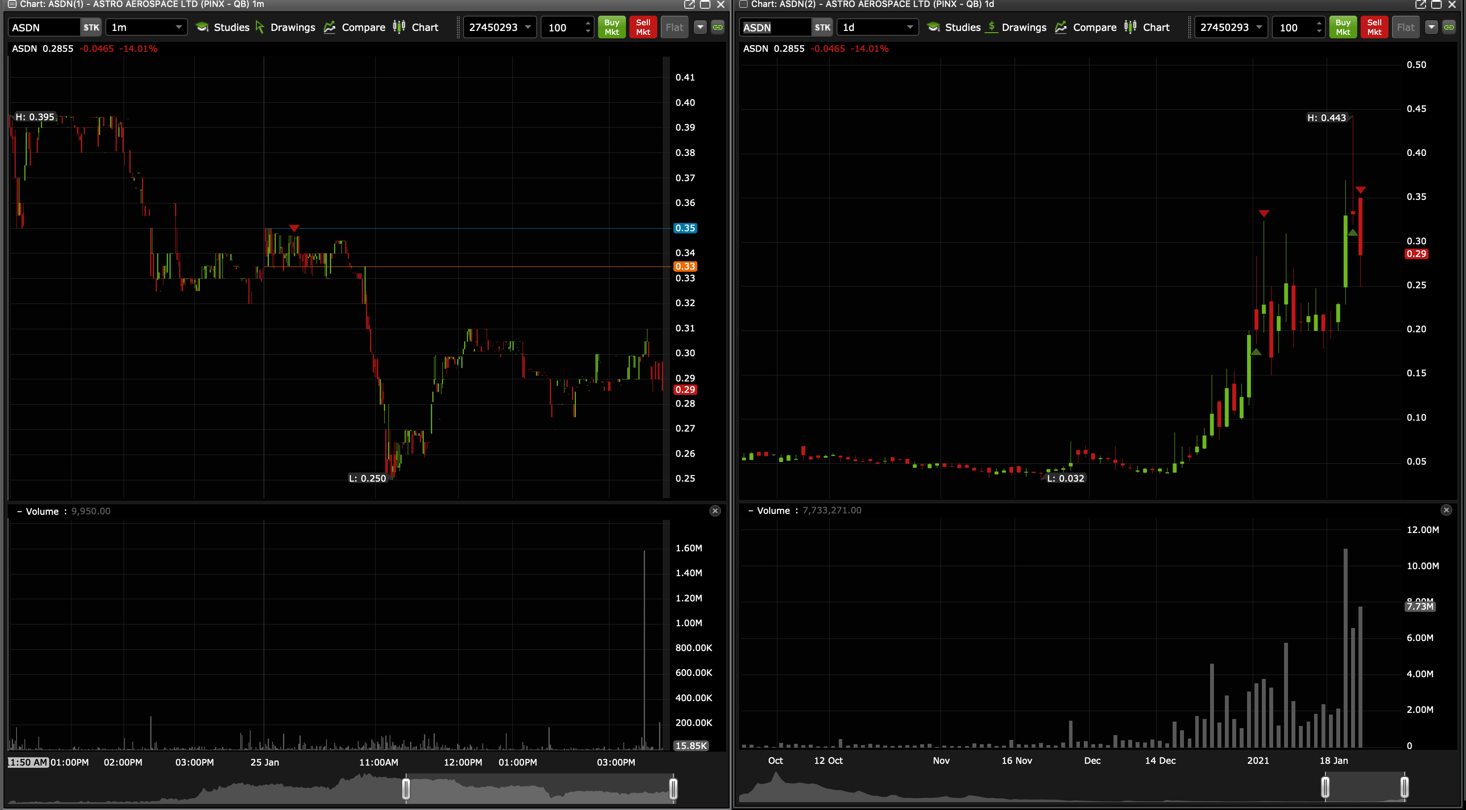Increase quantity 100 stepper in left chart
This screenshot has width=1466, height=810.
pyautogui.click(x=588, y=24)
